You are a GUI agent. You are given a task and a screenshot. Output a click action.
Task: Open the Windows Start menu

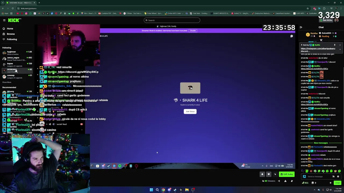click(x=151, y=190)
